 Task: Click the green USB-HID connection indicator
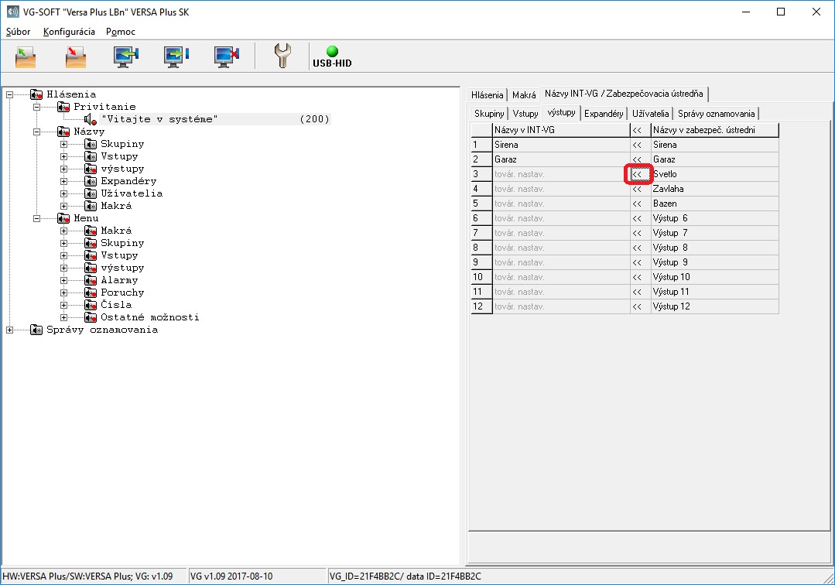(x=332, y=52)
